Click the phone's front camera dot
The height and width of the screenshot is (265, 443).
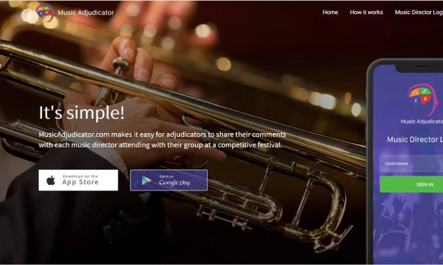435,67
